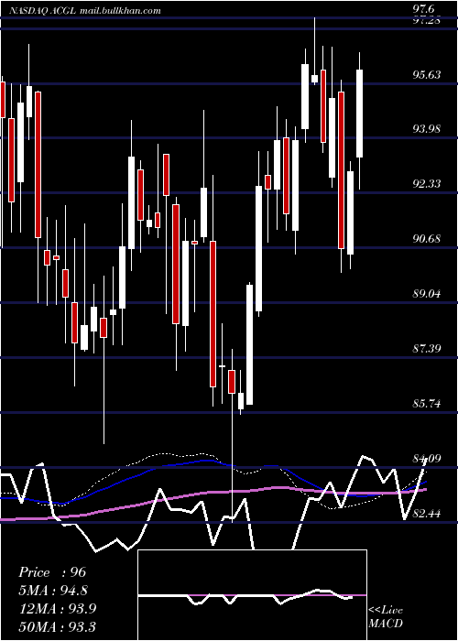Click the 90.68 price axis label
The width and height of the screenshot is (458, 641).
pyautogui.click(x=427, y=238)
